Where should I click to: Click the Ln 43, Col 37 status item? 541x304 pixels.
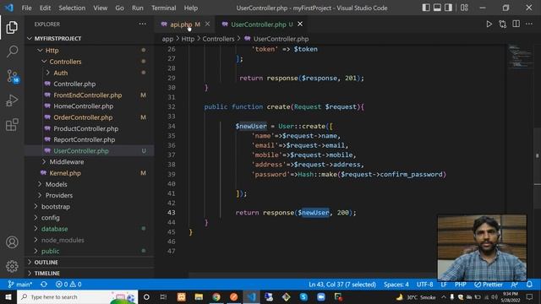(342, 285)
